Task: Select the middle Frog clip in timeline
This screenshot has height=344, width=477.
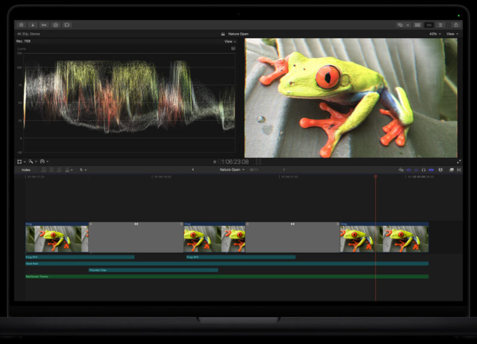Action: [x=215, y=237]
